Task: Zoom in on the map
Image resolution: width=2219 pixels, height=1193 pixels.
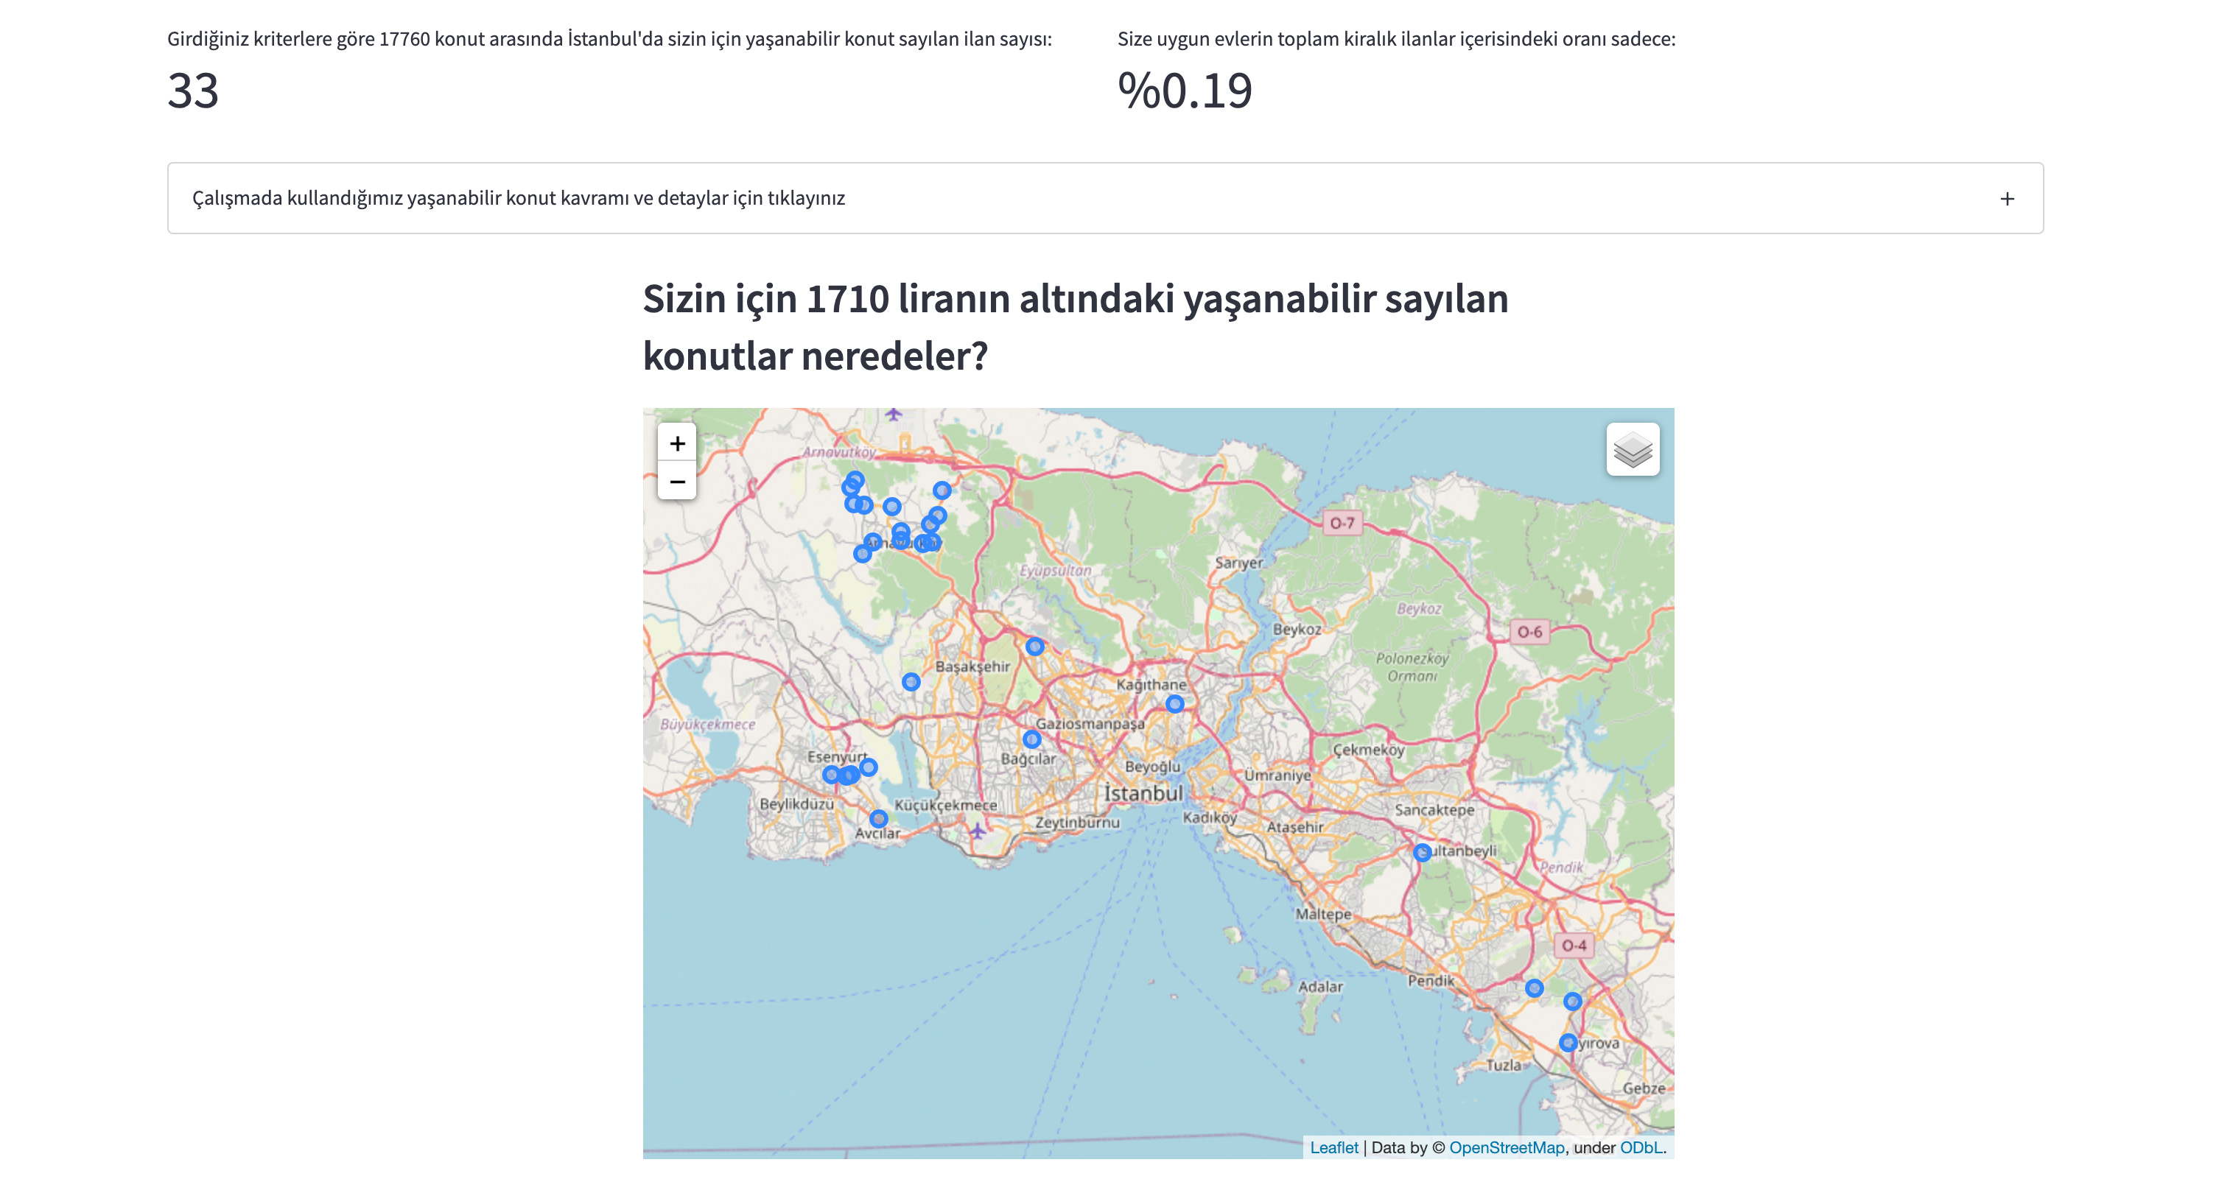Action: pos(677,443)
